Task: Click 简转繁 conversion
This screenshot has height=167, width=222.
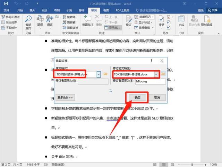Action: point(69,22)
